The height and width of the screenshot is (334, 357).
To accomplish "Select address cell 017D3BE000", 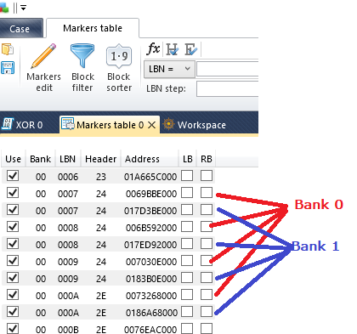I will pos(150,211).
